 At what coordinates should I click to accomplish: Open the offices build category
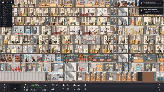point(64,85)
